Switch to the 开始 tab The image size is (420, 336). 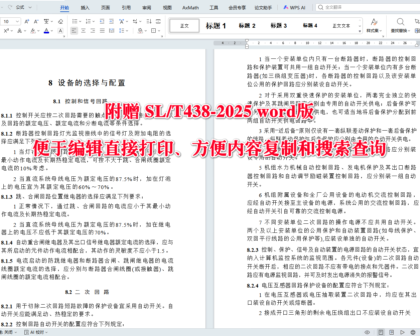click(x=64, y=8)
